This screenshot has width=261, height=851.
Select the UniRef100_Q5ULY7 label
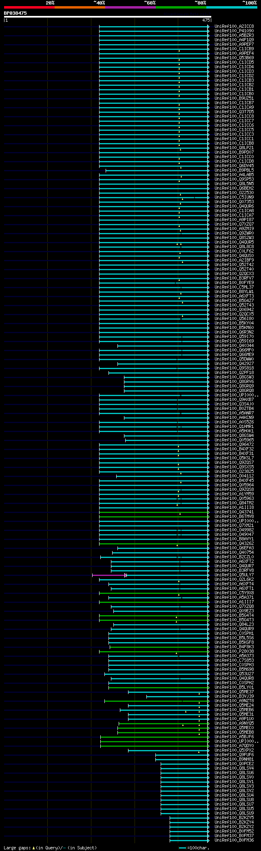click(234, 575)
